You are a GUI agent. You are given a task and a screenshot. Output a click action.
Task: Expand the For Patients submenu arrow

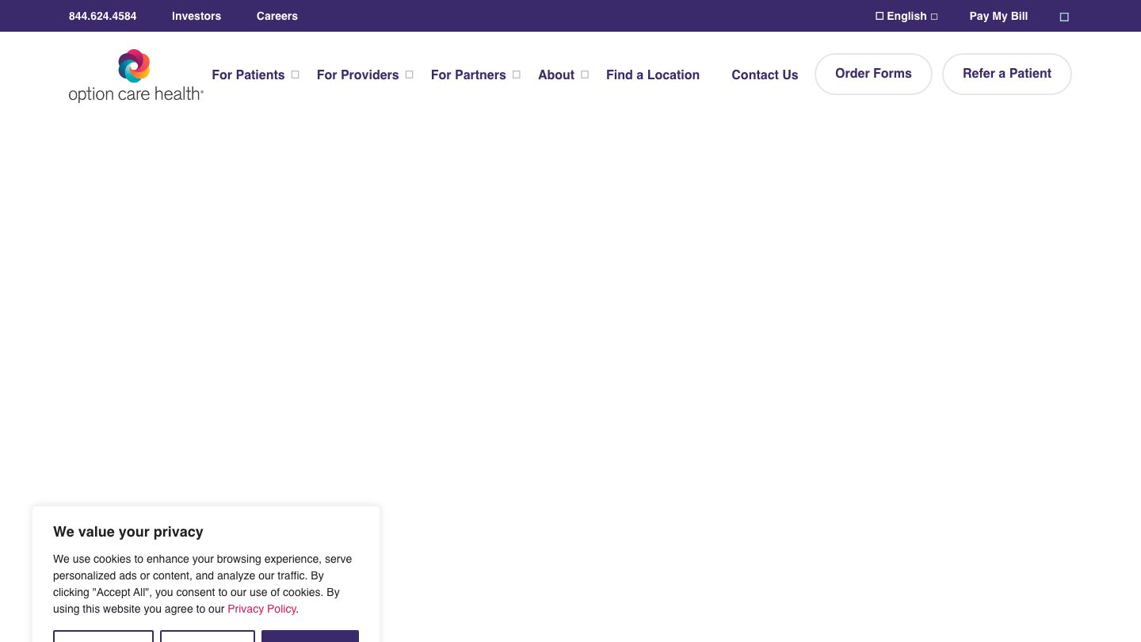click(296, 75)
